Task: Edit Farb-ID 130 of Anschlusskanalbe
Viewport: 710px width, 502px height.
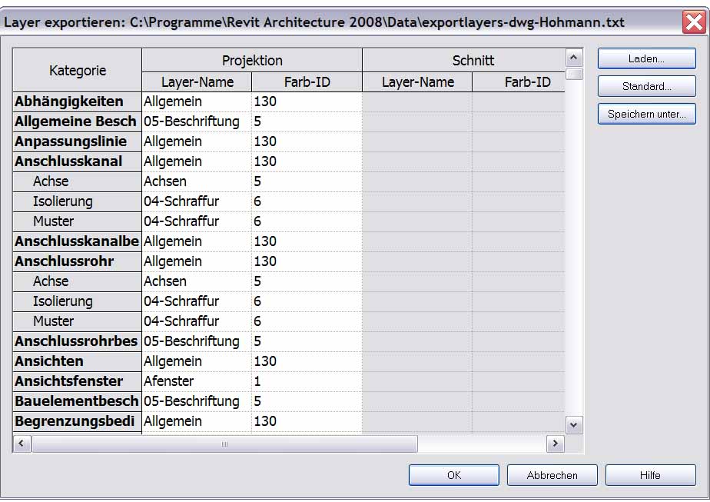Action: (307, 241)
